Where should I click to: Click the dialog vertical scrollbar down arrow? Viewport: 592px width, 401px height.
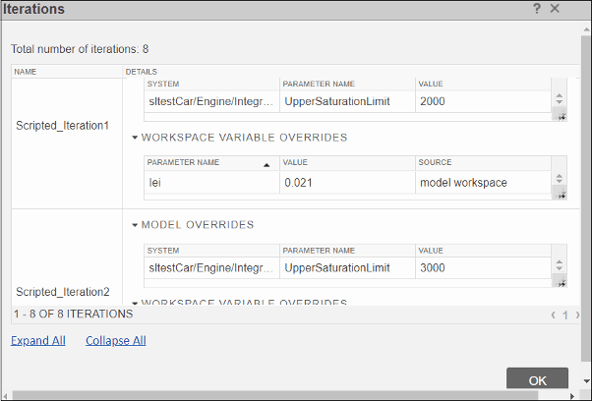pos(586,381)
